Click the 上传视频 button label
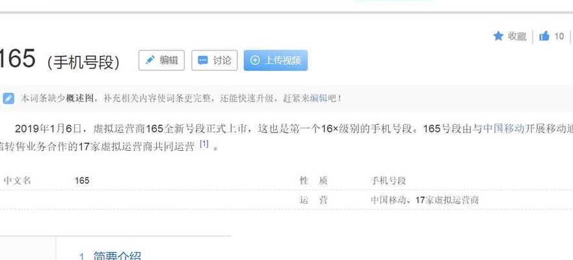This screenshot has width=573, height=260. 282,60
